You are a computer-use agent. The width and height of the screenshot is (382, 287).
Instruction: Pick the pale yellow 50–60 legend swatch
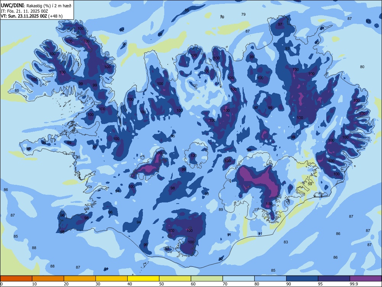pyautogui.click(x=175, y=279)
